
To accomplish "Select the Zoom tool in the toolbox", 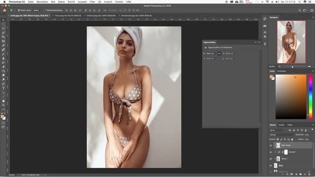I will [3, 105].
